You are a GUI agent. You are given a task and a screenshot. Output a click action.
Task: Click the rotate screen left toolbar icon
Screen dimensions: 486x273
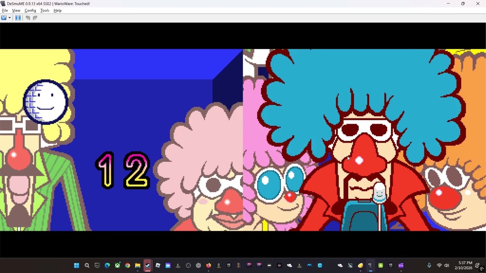[28, 18]
